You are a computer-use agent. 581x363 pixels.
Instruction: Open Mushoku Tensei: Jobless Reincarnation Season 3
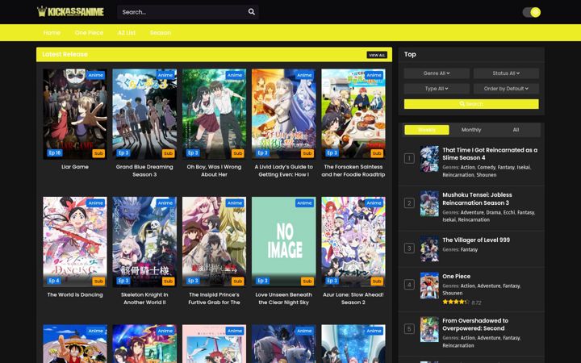pyautogui.click(x=477, y=199)
